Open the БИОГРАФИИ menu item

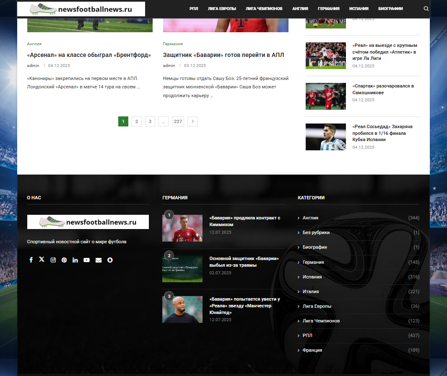[390, 9]
